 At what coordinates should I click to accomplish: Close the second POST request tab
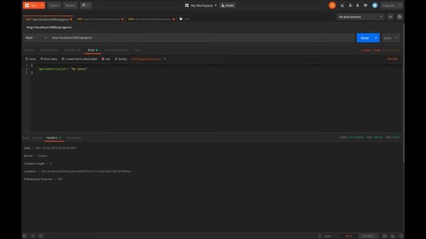point(122,19)
